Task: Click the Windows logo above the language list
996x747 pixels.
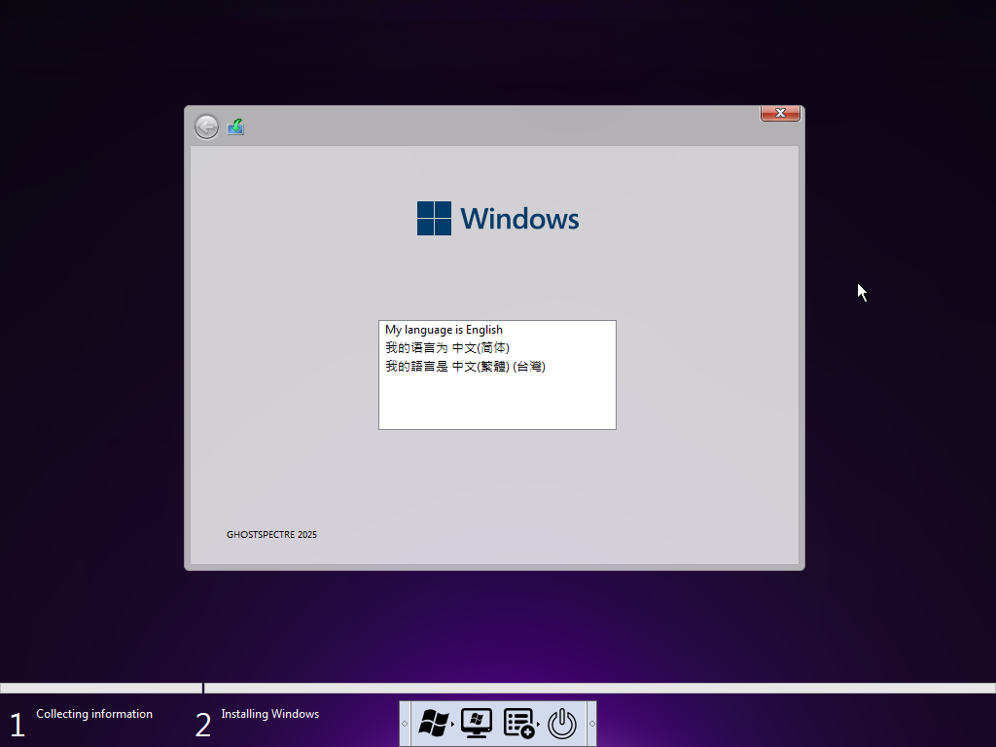Action: point(497,218)
